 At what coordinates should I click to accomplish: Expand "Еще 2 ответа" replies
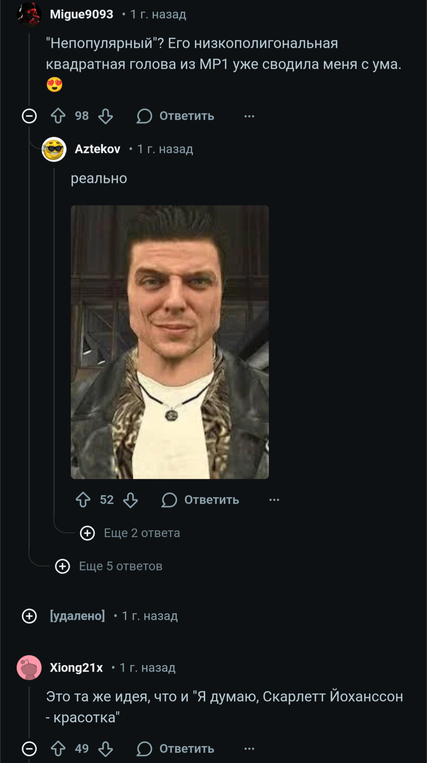click(x=87, y=533)
